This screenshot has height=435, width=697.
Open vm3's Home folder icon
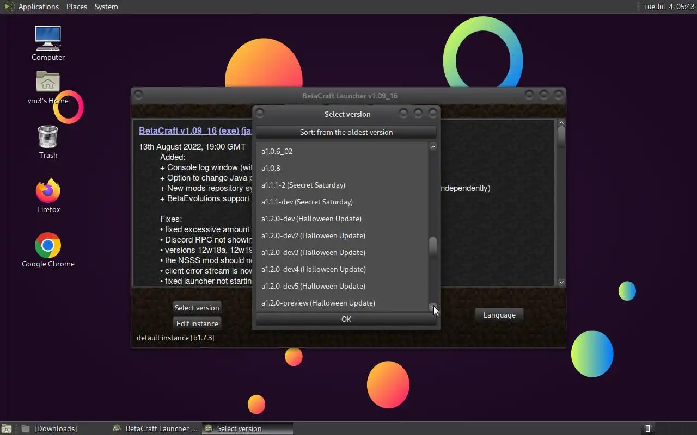click(x=48, y=87)
